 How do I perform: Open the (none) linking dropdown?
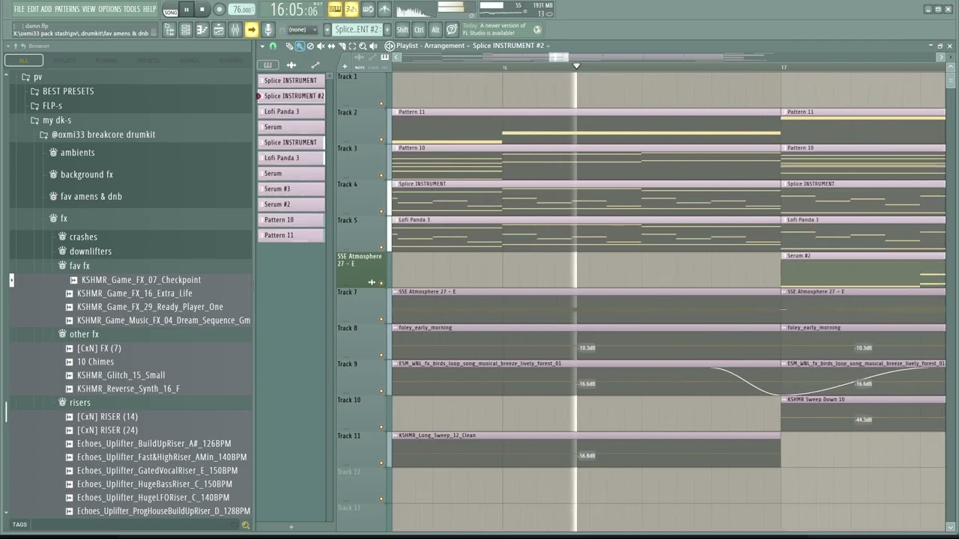pos(301,30)
